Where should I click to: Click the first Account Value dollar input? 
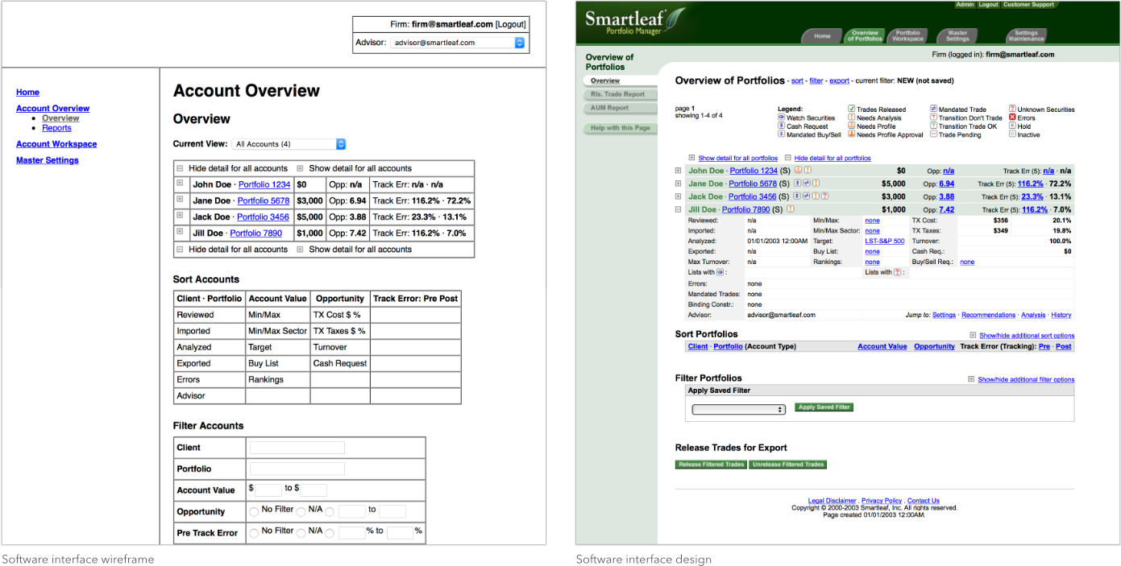(x=268, y=490)
